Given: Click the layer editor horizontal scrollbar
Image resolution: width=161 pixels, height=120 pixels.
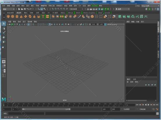Looking at the screenshot, I should pyautogui.click(x=137, y=101).
